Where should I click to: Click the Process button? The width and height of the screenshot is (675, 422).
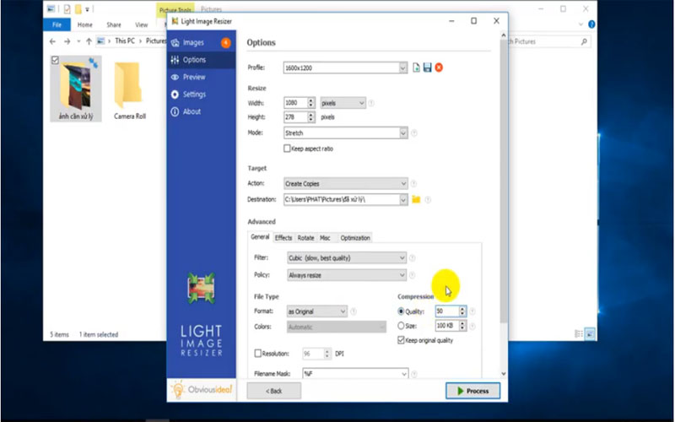(x=472, y=391)
